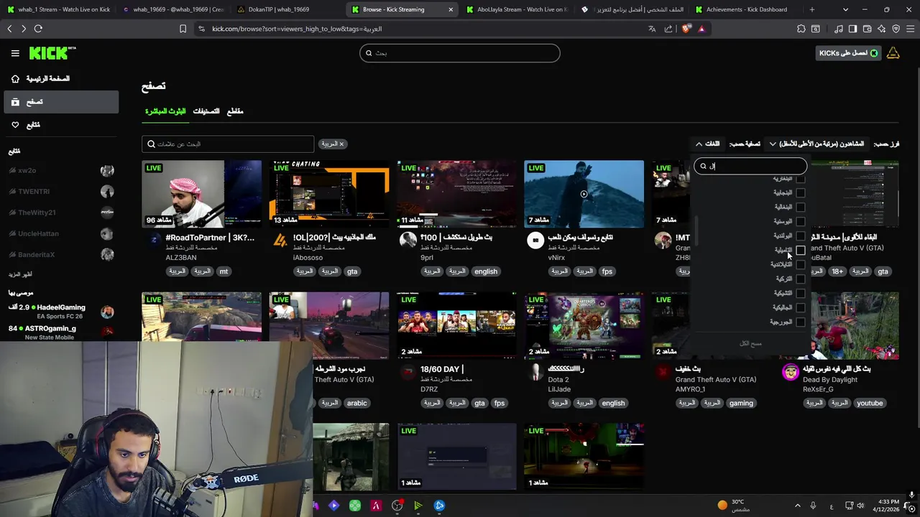Bookmark this page
Image resolution: width=920 pixels, height=517 pixels.
tap(183, 29)
